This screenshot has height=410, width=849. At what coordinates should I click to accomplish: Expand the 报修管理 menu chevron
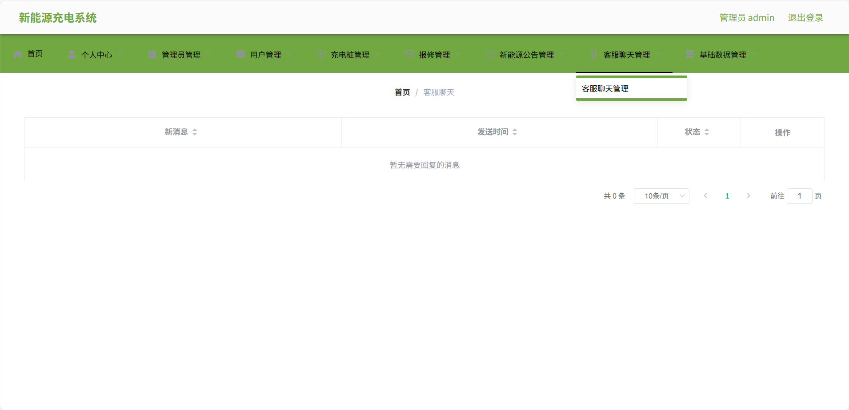[458, 54]
